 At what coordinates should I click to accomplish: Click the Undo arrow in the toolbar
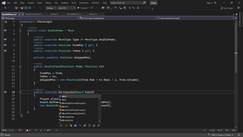pos(35,8)
